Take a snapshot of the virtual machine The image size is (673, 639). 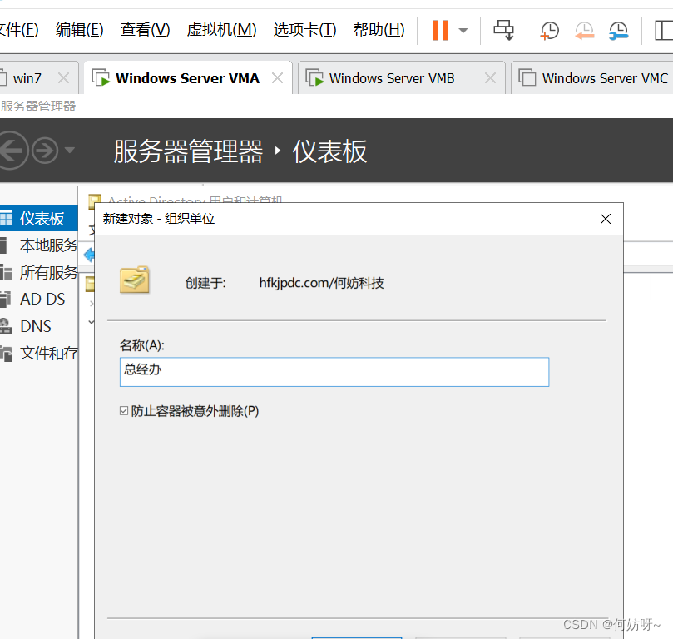(550, 31)
